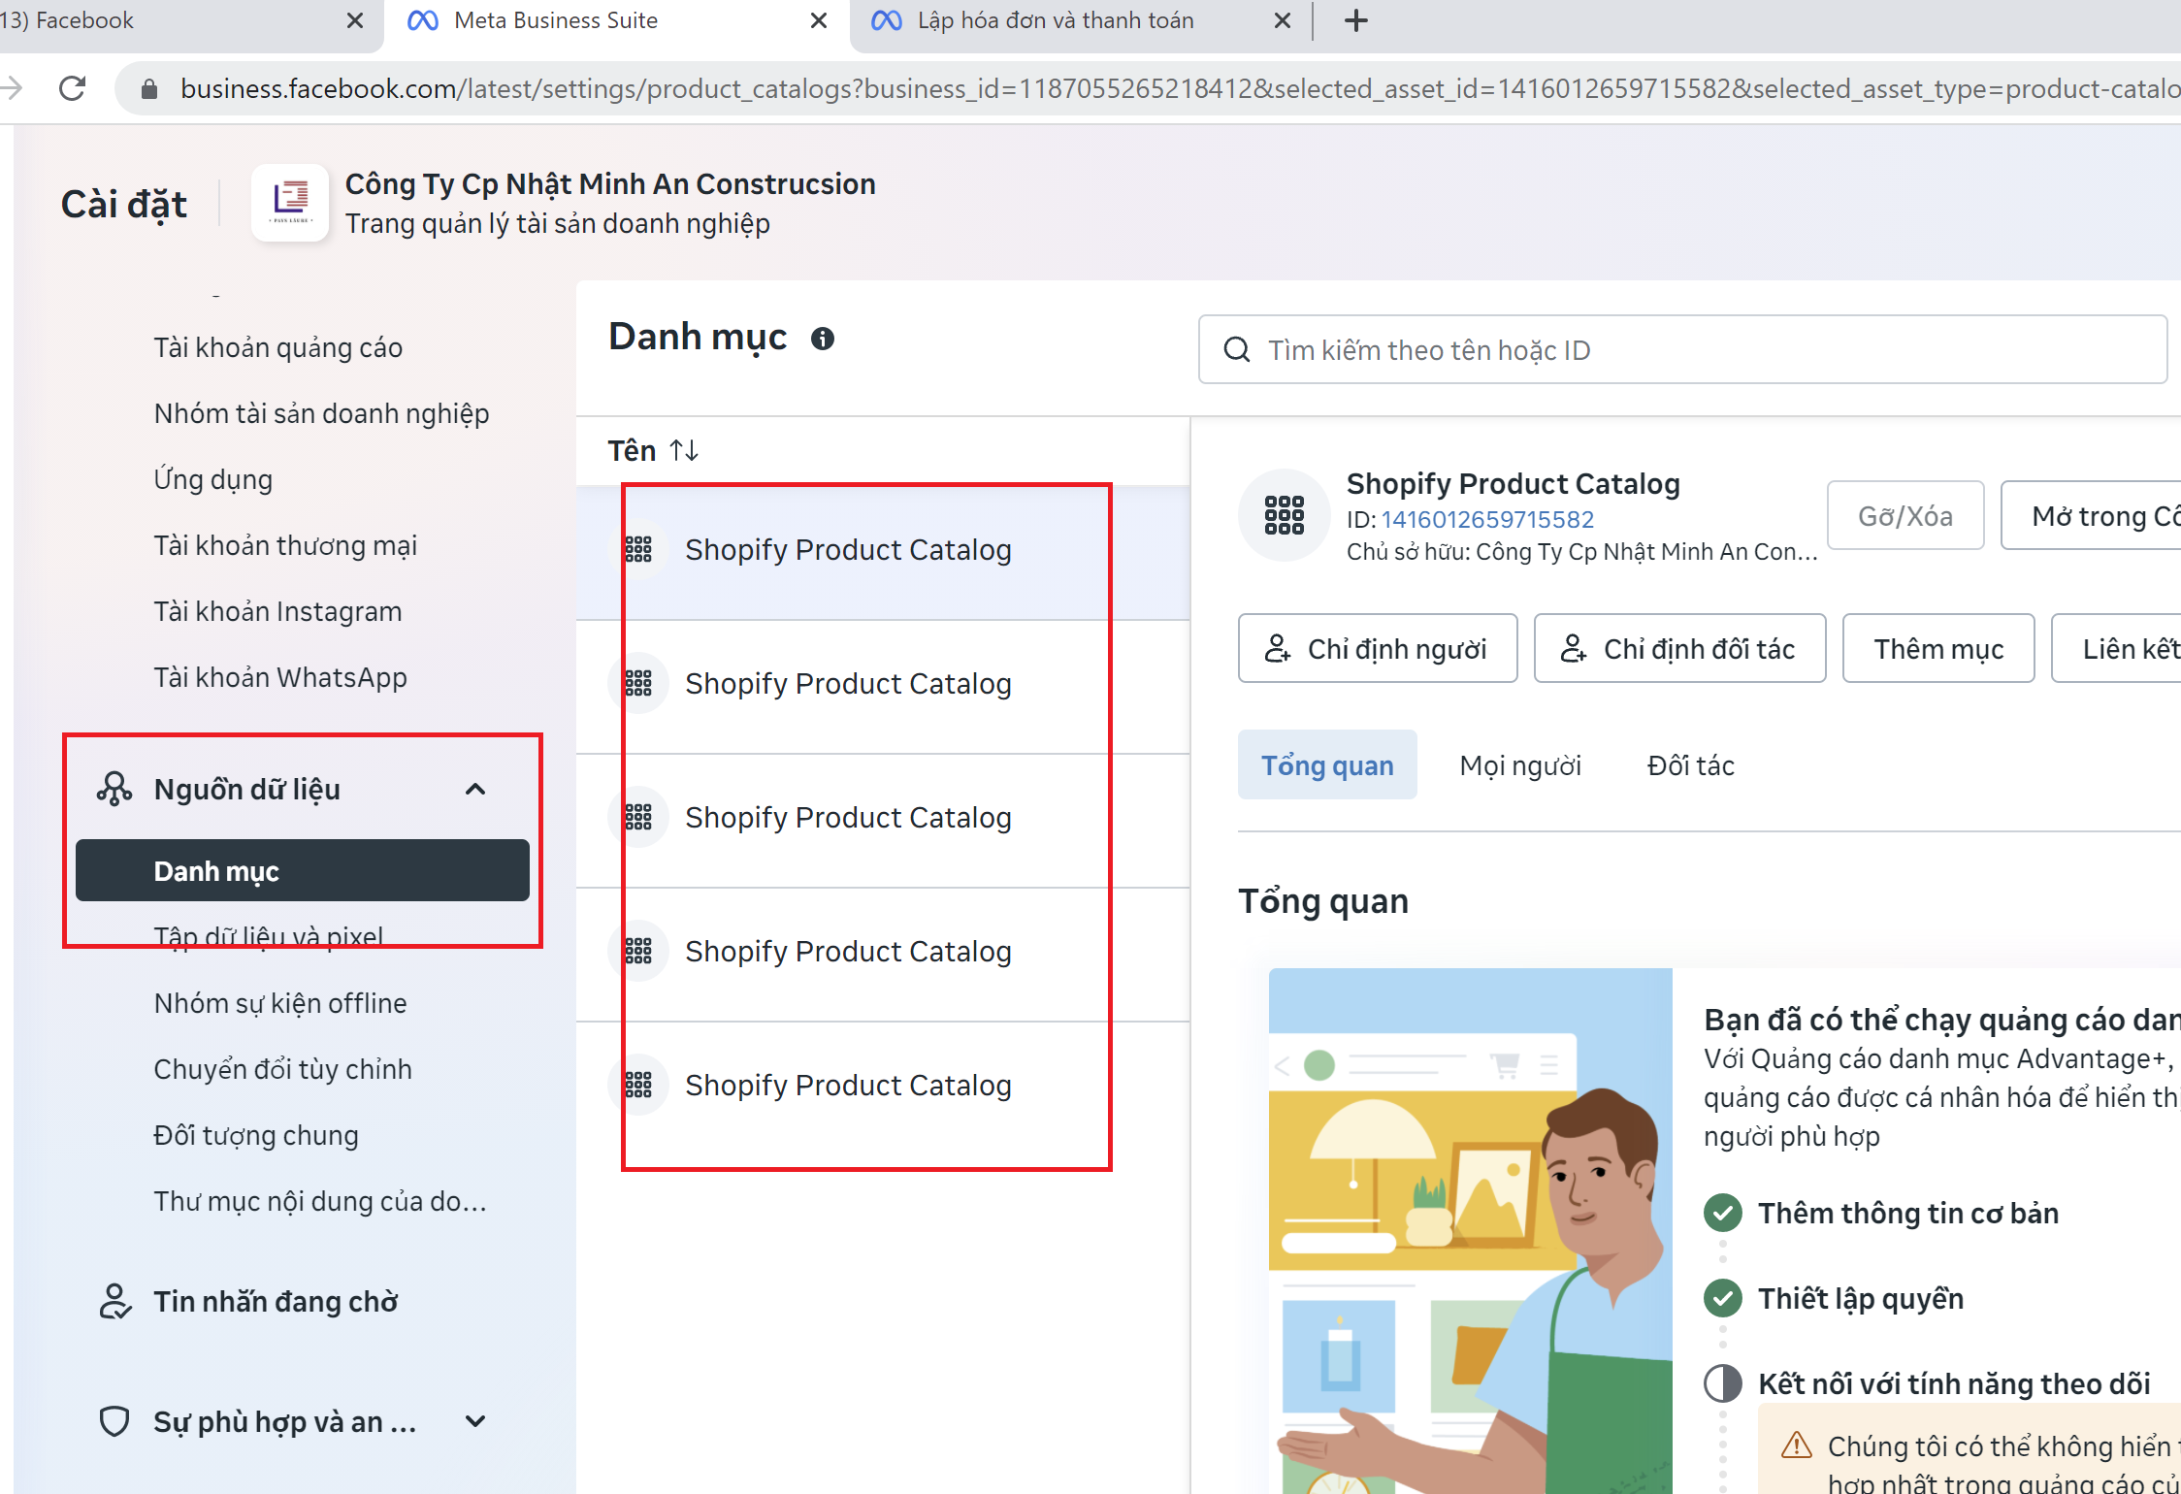
Task: Expand the Sự phù hợp và an section chevron
Action: pyautogui.click(x=475, y=1421)
